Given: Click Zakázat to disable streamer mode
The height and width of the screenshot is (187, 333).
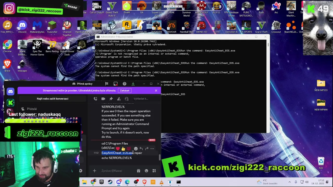Looking at the screenshot, I should point(125,90).
